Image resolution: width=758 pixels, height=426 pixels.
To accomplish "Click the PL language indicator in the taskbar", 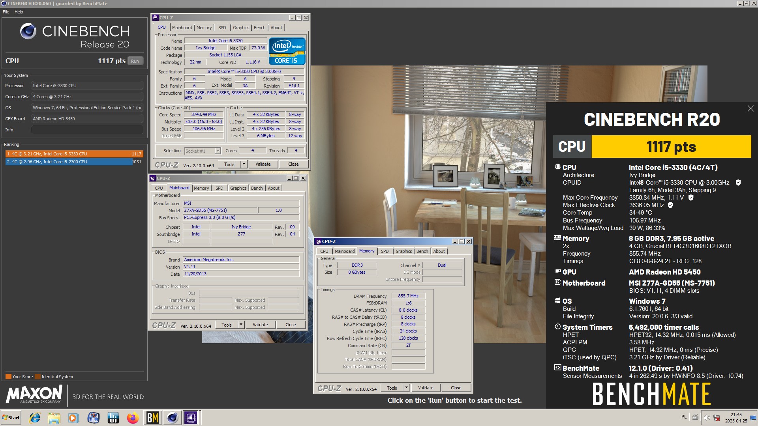I will 684,417.
